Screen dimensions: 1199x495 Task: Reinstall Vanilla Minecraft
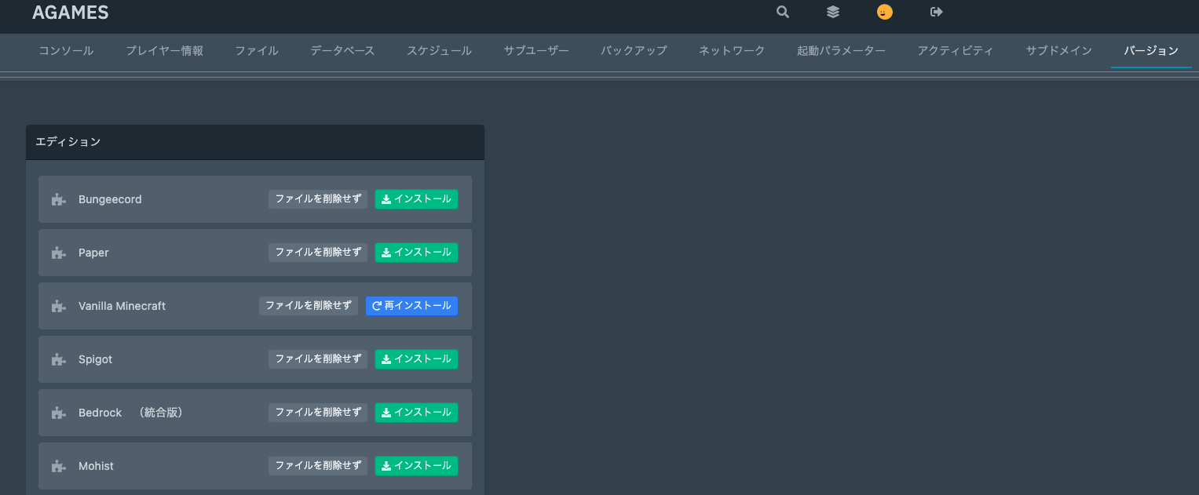(411, 306)
